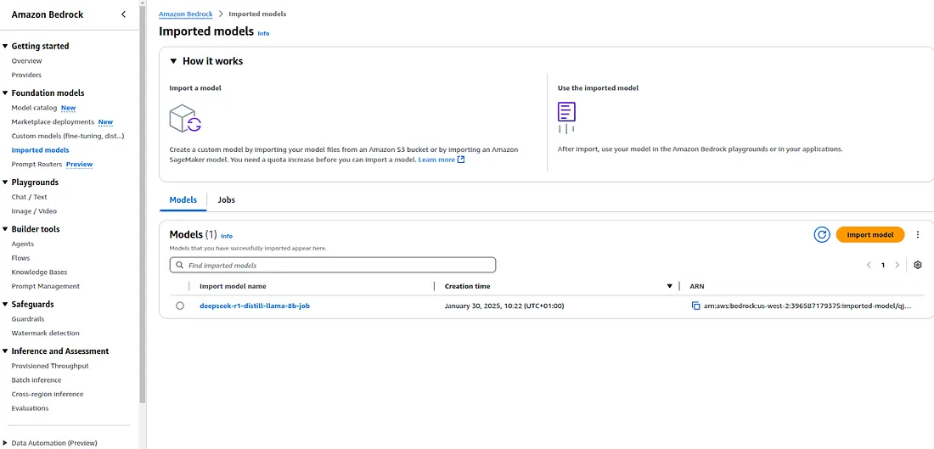Focus the Find imported models field
The height and width of the screenshot is (449, 934).
pyautogui.click(x=332, y=265)
